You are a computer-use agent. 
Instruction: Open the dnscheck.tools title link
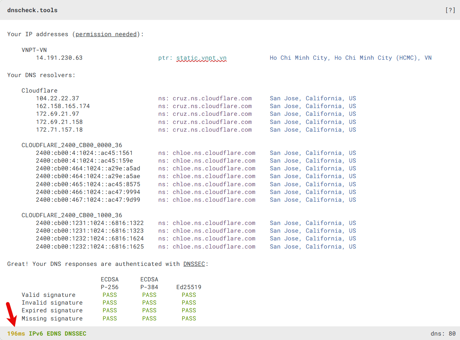click(x=32, y=10)
